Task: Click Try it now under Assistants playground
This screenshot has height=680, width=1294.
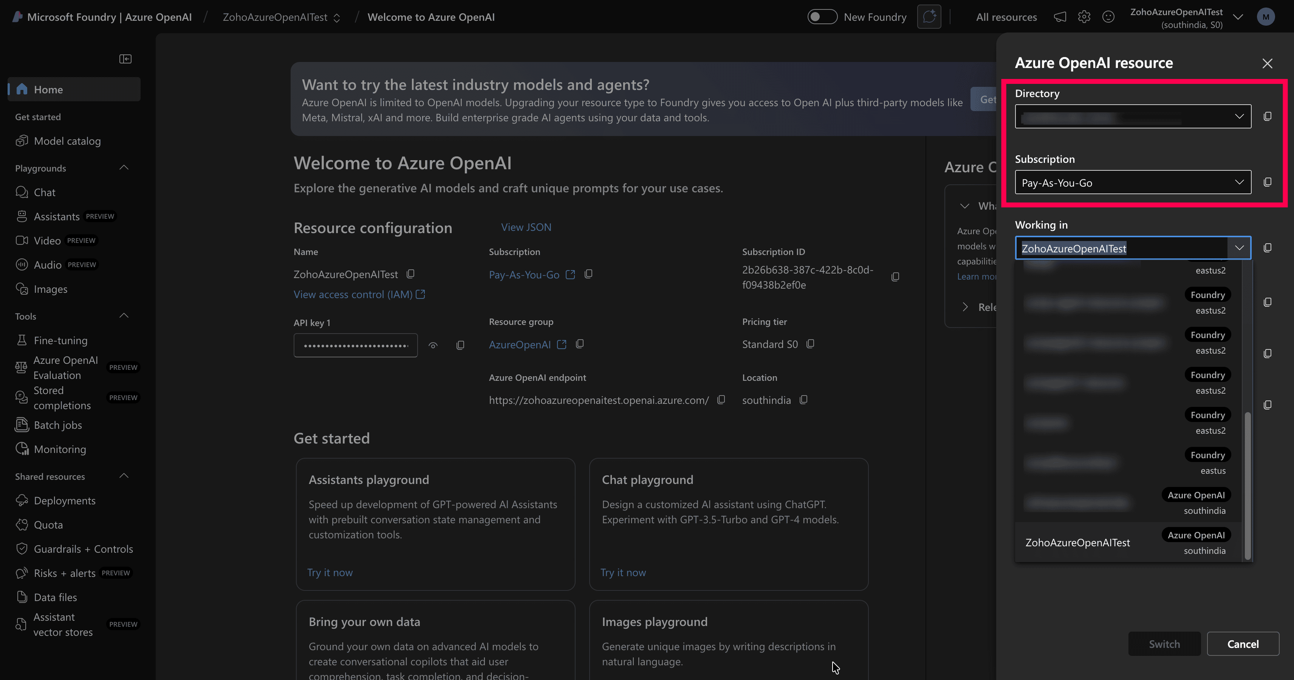Action: coord(330,573)
